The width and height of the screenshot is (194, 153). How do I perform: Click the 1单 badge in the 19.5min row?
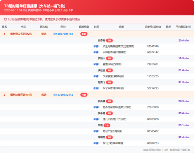(x=109, y=58)
